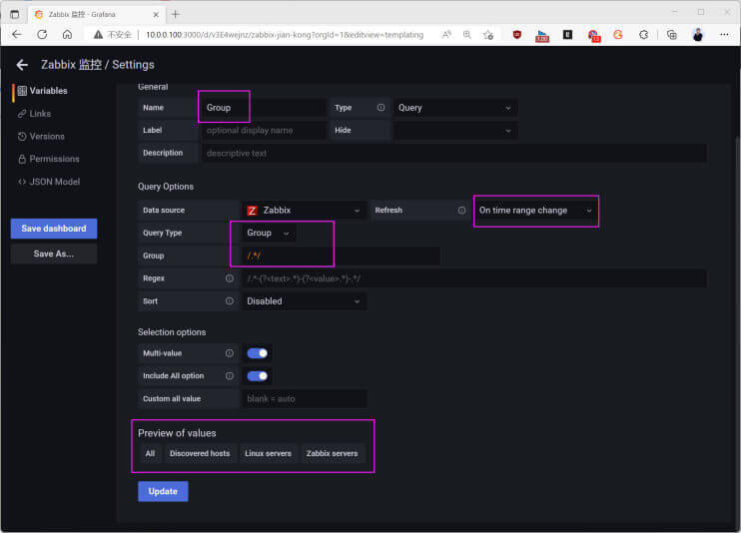This screenshot has width=741, height=533.
Task: Click the Linux servers preview value
Action: (x=268, y=453)
